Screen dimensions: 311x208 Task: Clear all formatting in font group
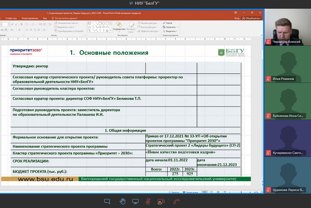point(21,24)
